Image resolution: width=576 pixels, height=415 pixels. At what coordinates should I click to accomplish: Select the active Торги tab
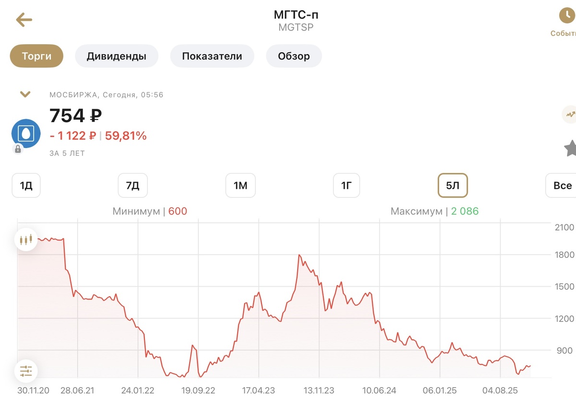(x=37, y=56)
